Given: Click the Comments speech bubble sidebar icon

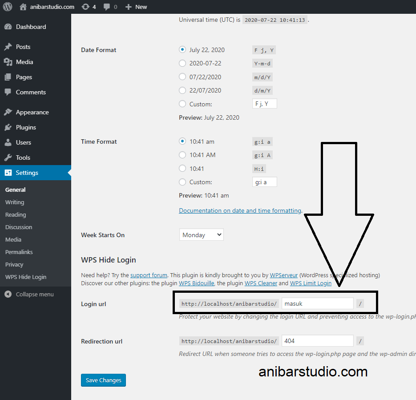Looking at the screenshot, I should pos(8,92).
